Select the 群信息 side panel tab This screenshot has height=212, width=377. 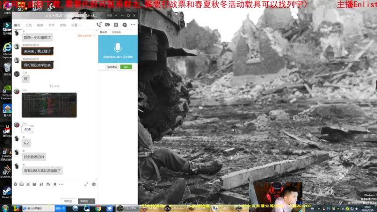pyautogui.click(x=104, y=32)
